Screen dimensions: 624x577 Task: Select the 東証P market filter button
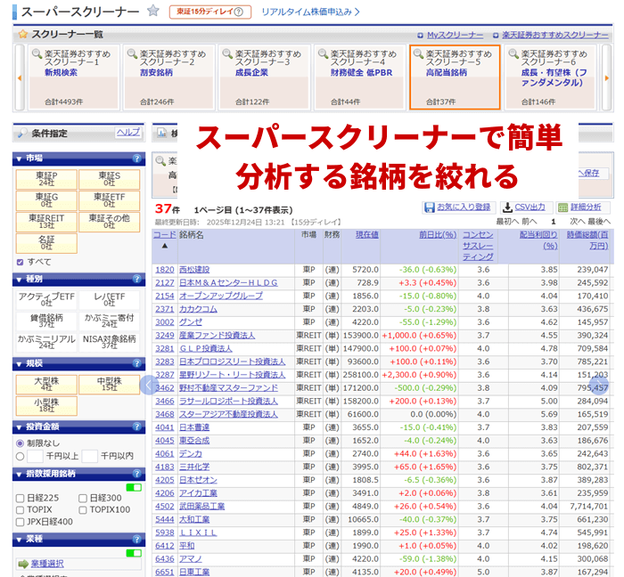(46, 179)
